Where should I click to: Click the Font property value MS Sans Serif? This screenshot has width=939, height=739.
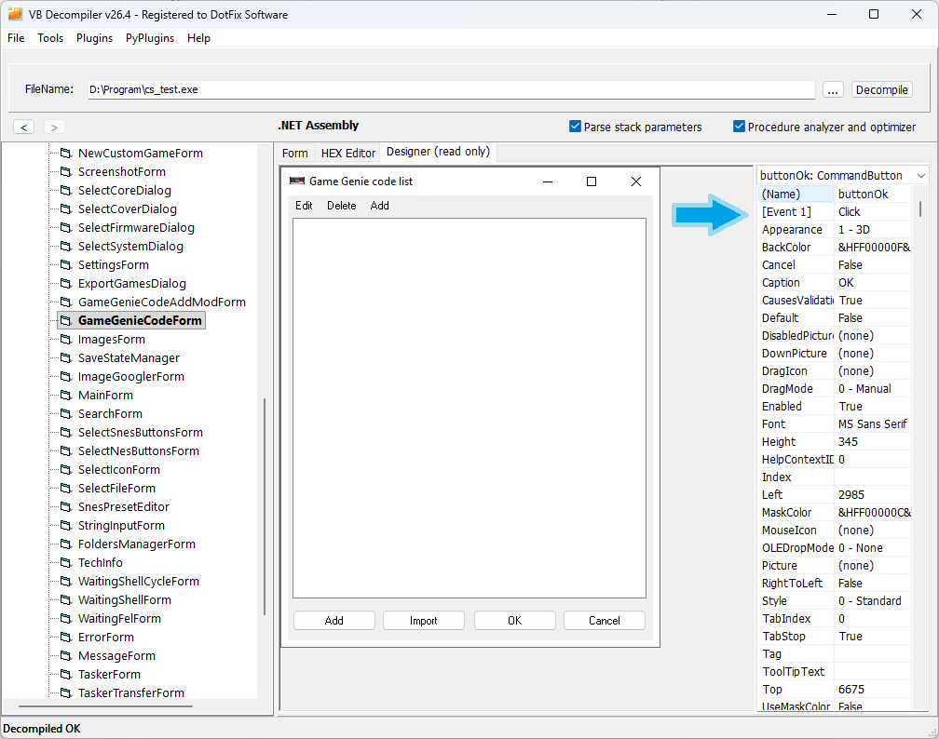873,423
